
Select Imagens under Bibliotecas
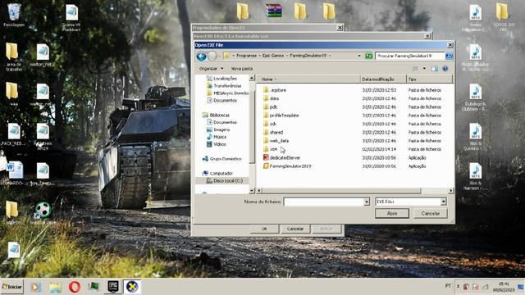pos(218,129)
